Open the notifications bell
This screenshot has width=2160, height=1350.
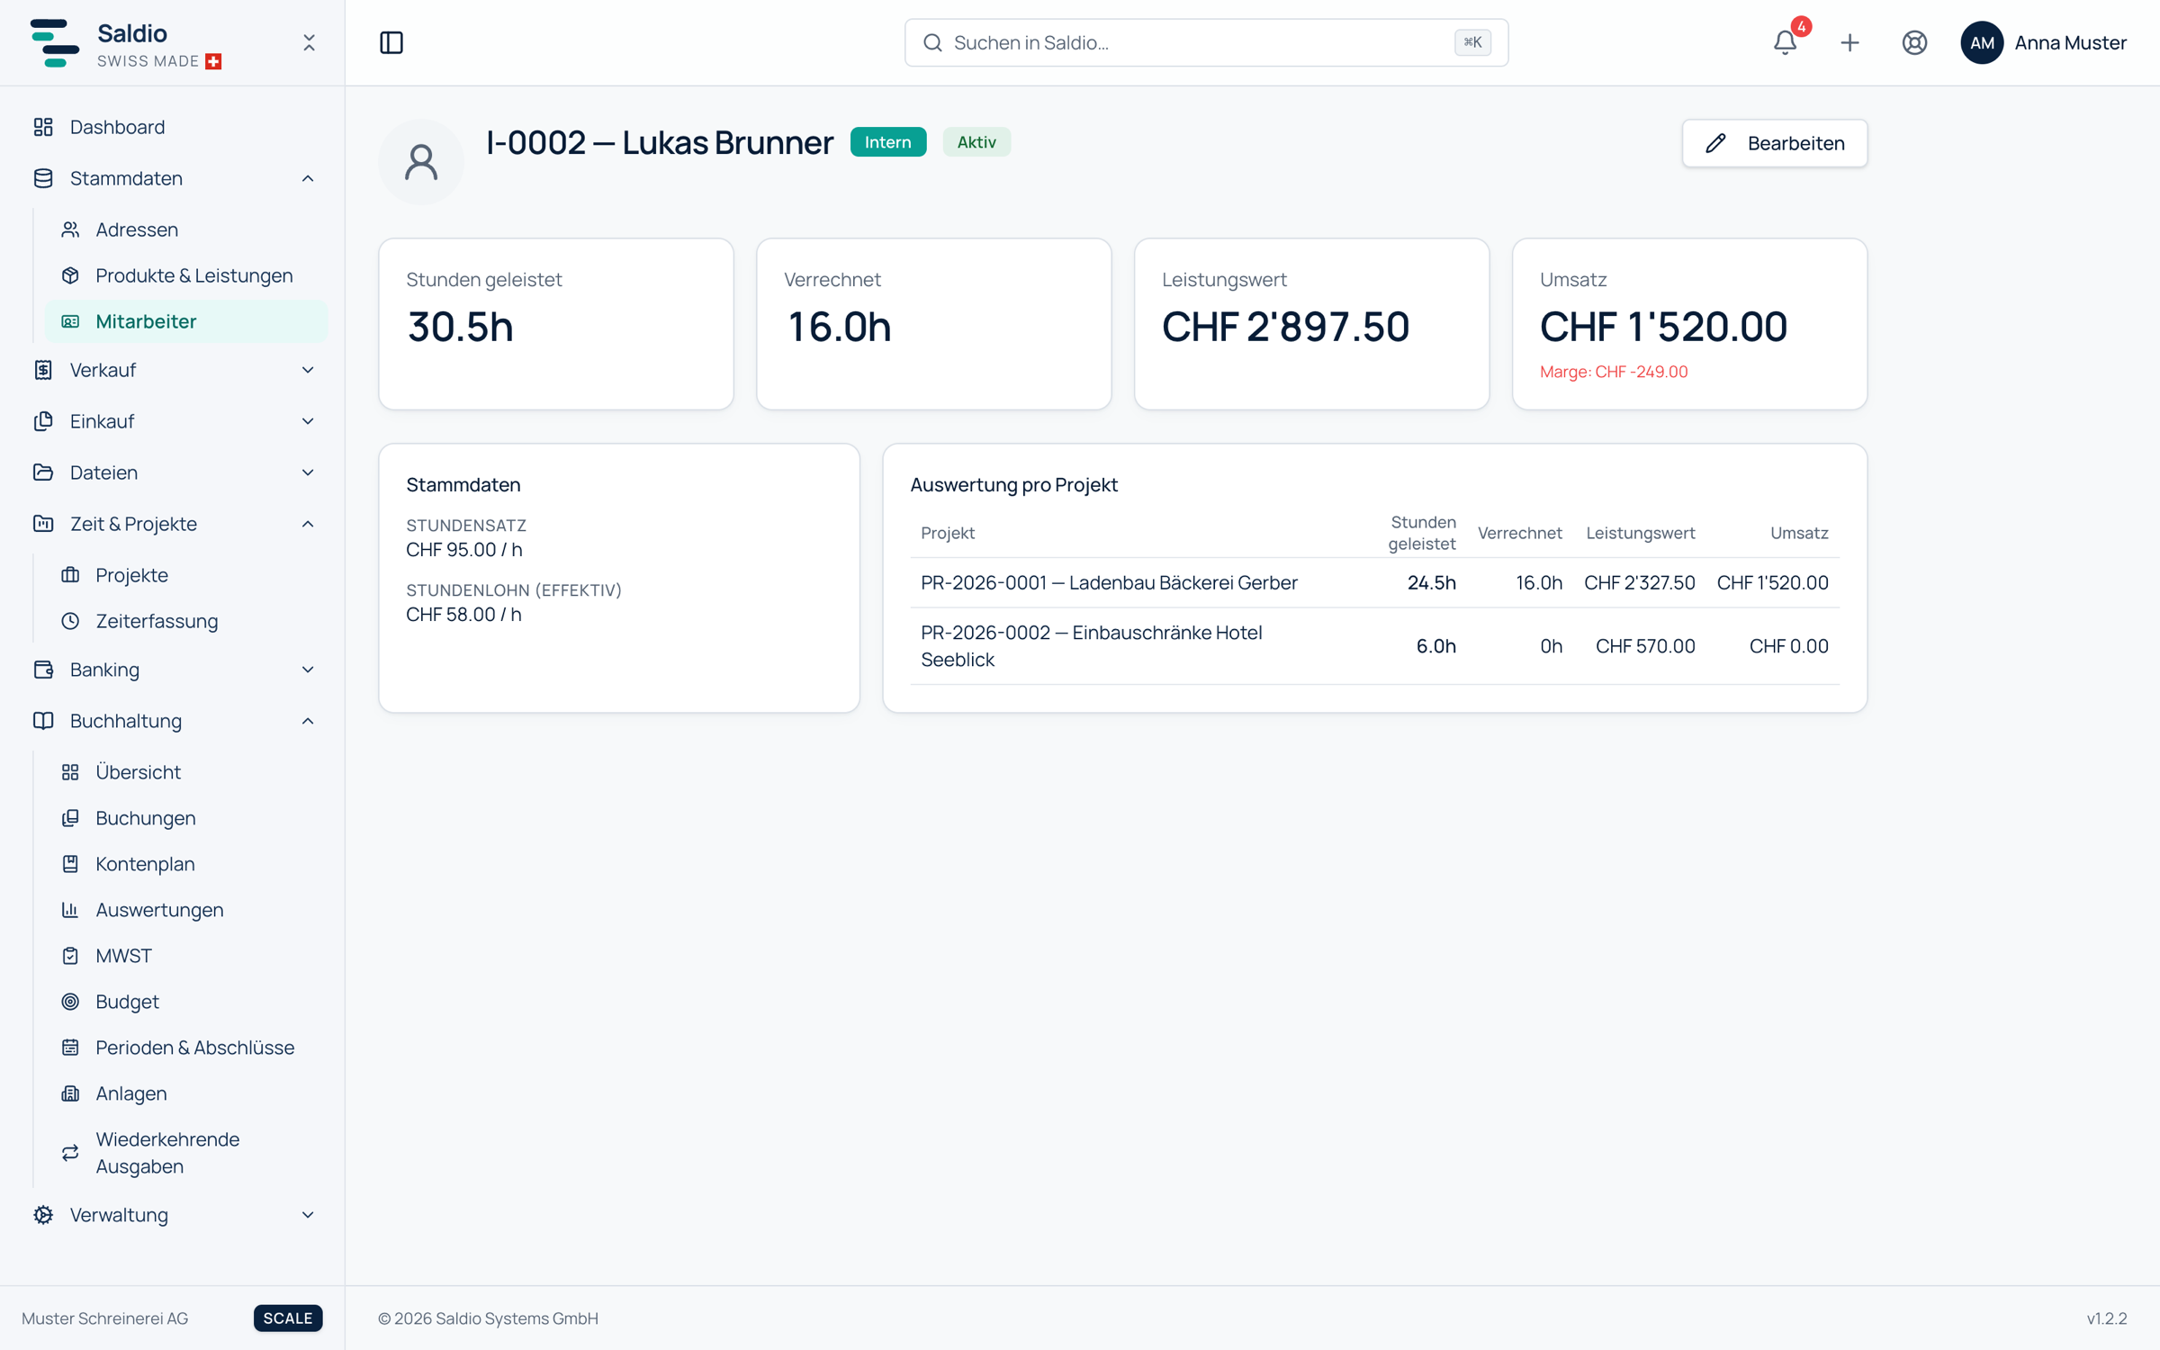[1785, 42]
